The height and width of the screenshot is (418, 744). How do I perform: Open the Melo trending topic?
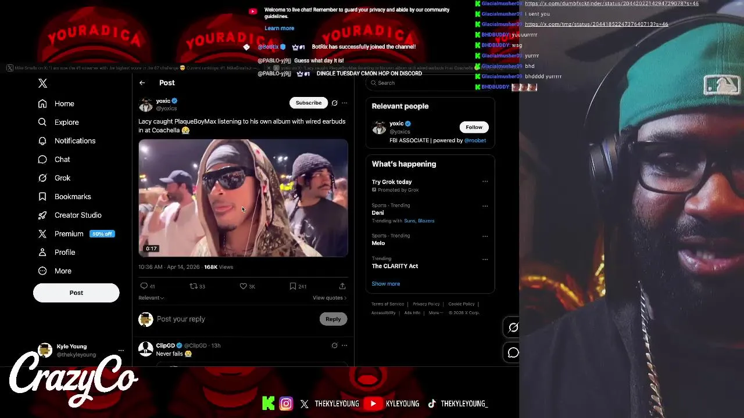[x=378, y=243]
